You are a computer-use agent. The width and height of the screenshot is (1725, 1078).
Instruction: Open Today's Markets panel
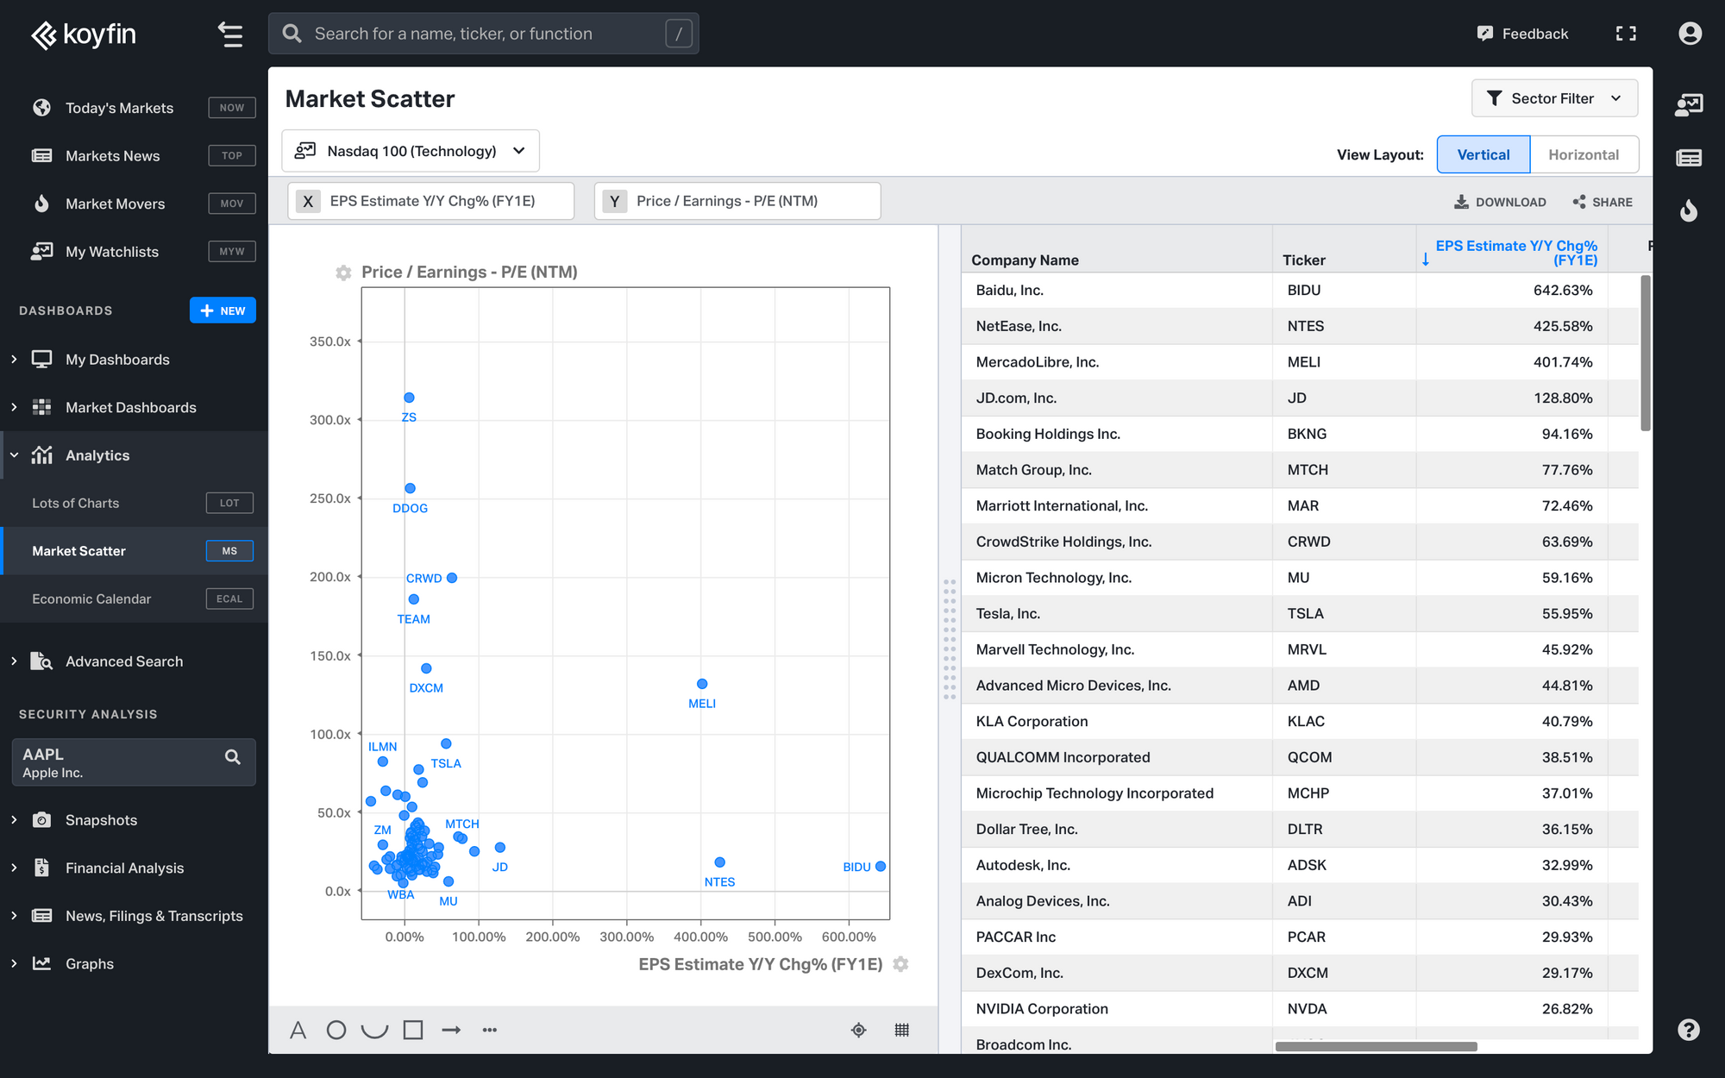click(121, 107)
